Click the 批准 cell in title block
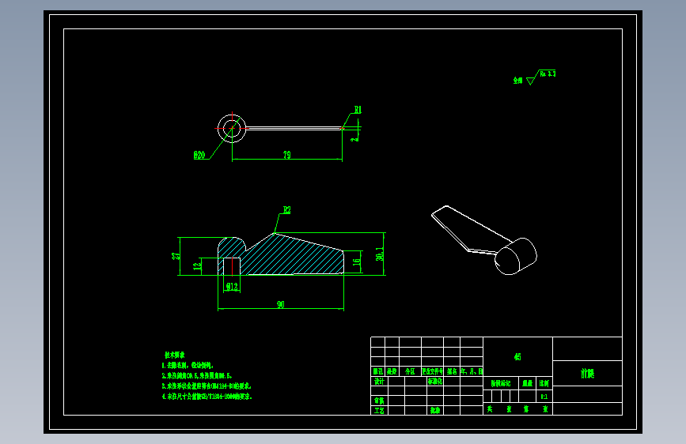The height and width of the screenshot is (444, 686). 435,410
